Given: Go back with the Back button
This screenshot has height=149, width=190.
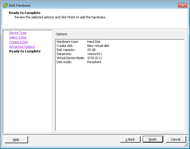Looking at the screenshot, I should point(130,139).
